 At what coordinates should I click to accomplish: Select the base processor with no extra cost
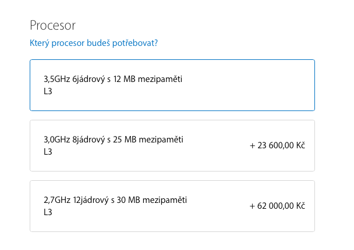click(172, 85)
